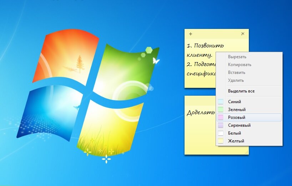This screenshot has height=186, width=292.
Task: Change note color to Белый
Action: coord(249,133)
